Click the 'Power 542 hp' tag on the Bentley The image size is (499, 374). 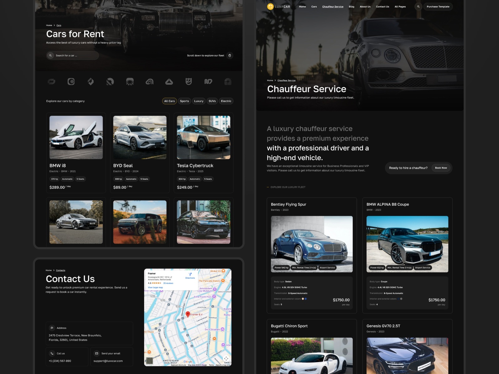pos(281,267)
